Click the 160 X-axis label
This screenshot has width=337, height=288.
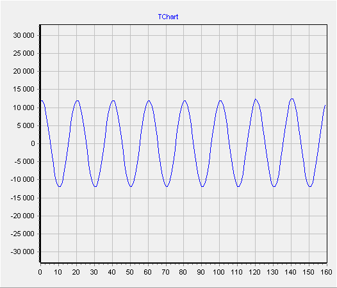click(327, 273)
